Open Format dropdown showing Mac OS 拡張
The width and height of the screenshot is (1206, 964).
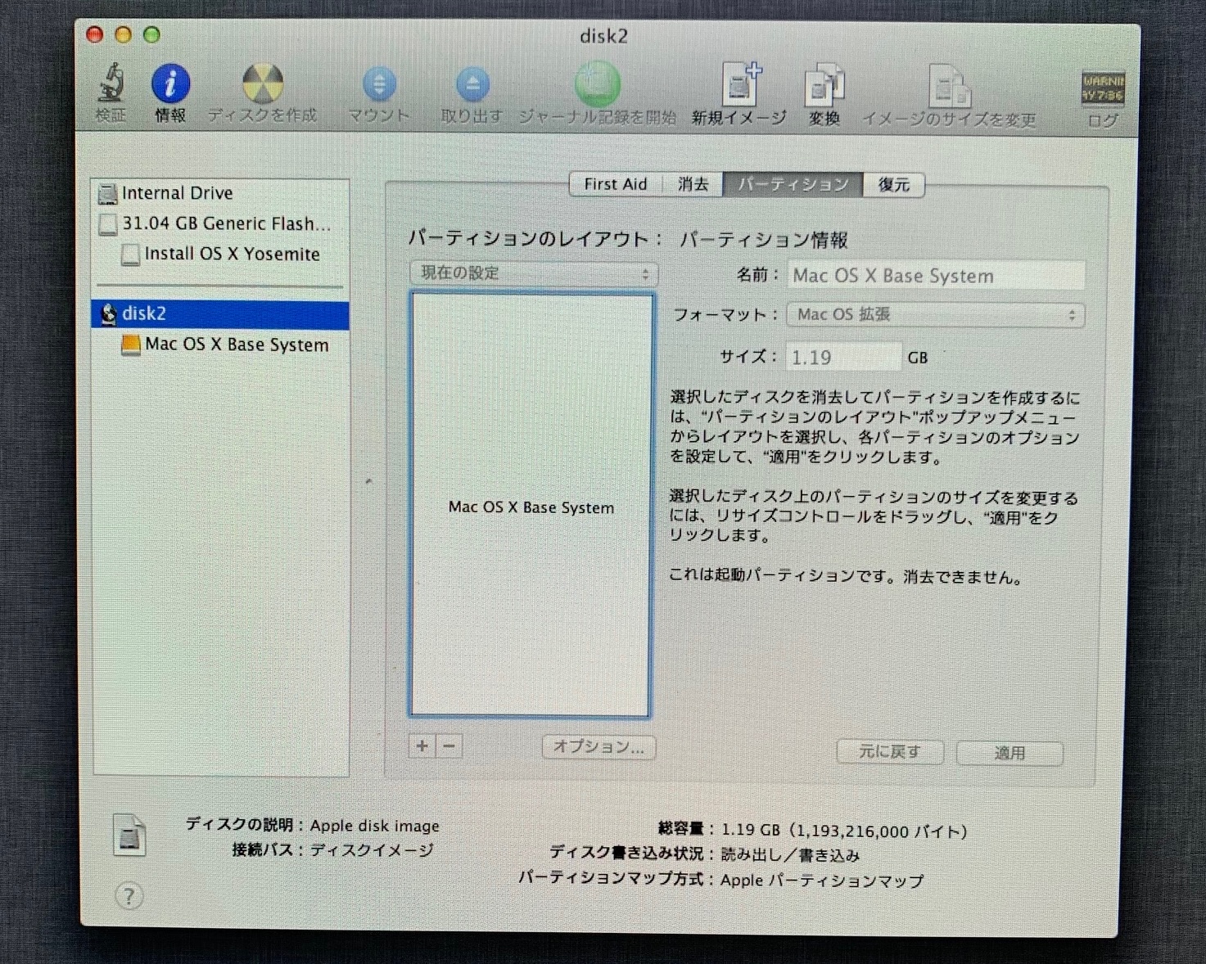point(935,315)
